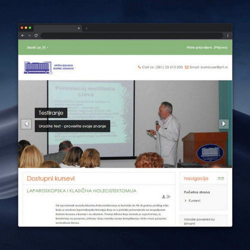Close the current browser tab
The width and height of the screenshot is (250, 250).
click(x=79, y=28)
